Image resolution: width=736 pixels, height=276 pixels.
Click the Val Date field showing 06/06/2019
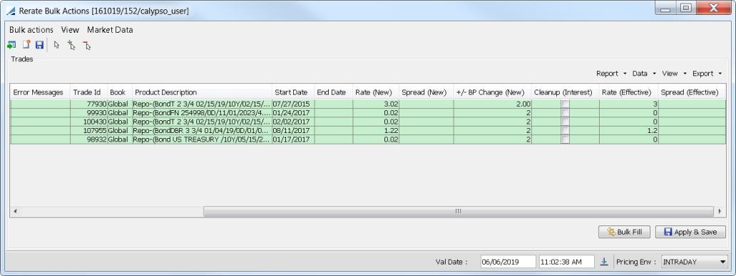[x=508, y=262]
